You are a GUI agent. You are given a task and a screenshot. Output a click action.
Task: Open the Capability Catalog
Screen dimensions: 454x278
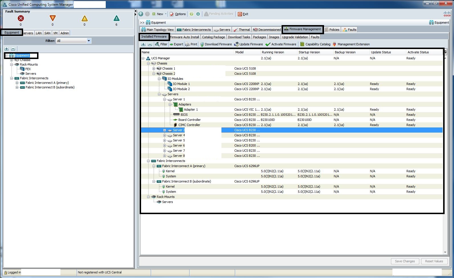[x=315, y=44]
